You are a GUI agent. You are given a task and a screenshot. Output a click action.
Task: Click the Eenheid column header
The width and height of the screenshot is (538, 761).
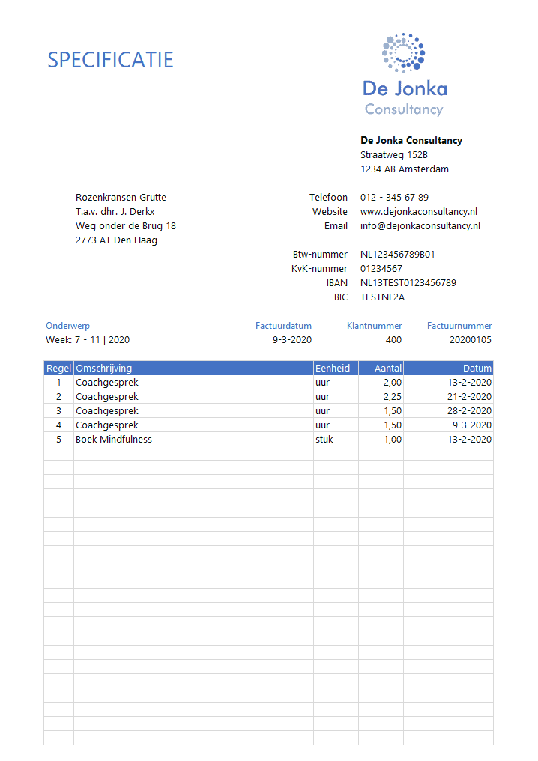332,369
